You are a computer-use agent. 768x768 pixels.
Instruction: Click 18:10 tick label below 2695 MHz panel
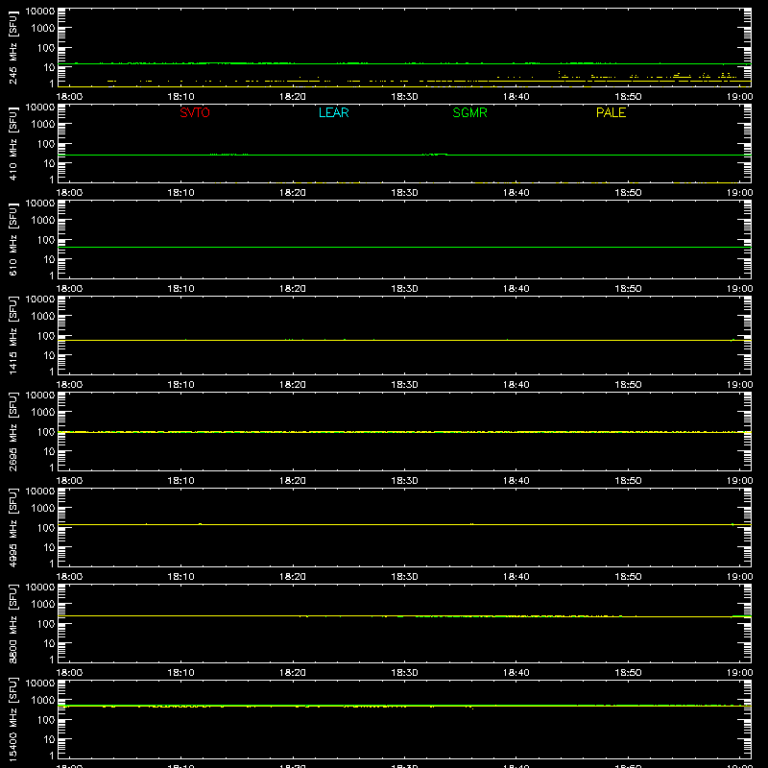tap(180, 481)
